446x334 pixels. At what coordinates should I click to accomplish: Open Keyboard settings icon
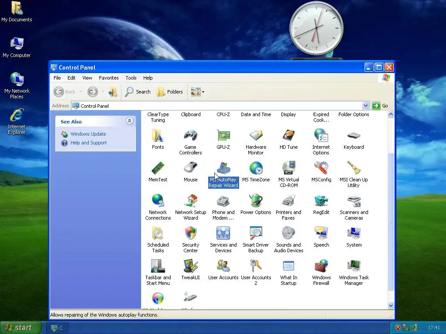pos(354,136)
